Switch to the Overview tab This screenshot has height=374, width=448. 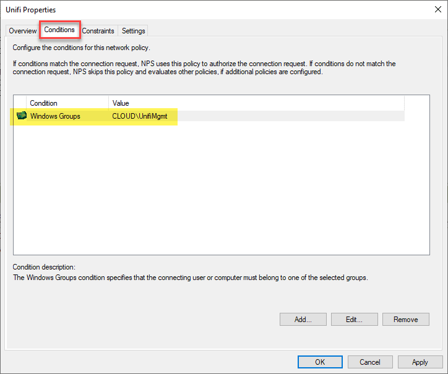tap(23, 31)
